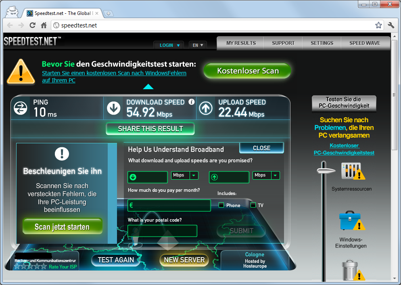Collapse the ad with cyan triangle
Image resolution: width=401 pixels, height=285 pixels.
pos(148,87)
